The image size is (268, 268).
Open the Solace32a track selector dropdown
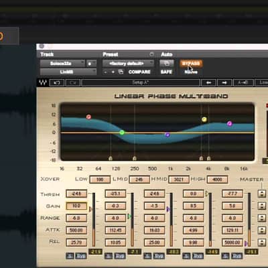tap(62, 64)
